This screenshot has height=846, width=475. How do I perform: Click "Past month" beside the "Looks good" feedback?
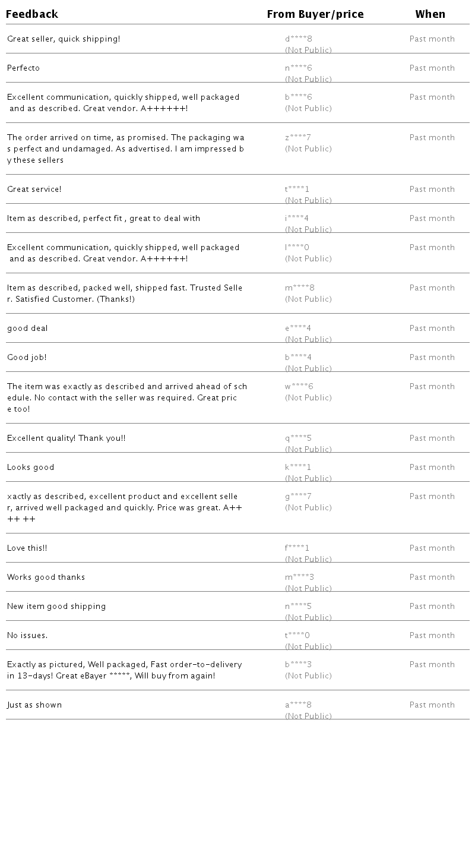tap(432, 468)
